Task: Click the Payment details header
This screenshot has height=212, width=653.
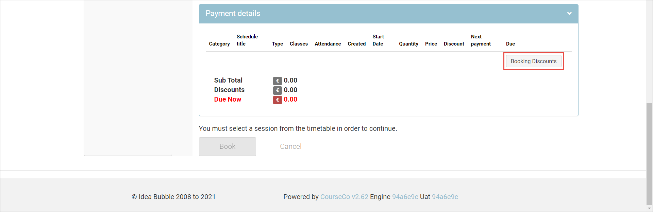Action: point(233,14)
